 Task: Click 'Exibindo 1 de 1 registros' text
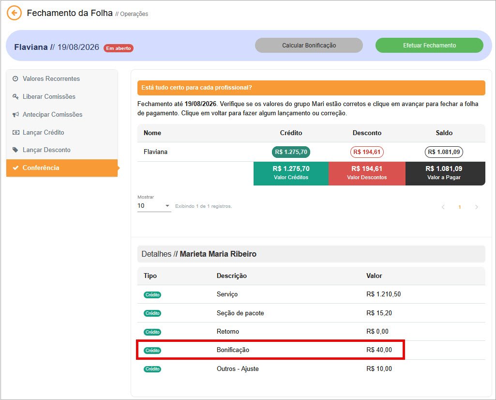pos(203,206)
